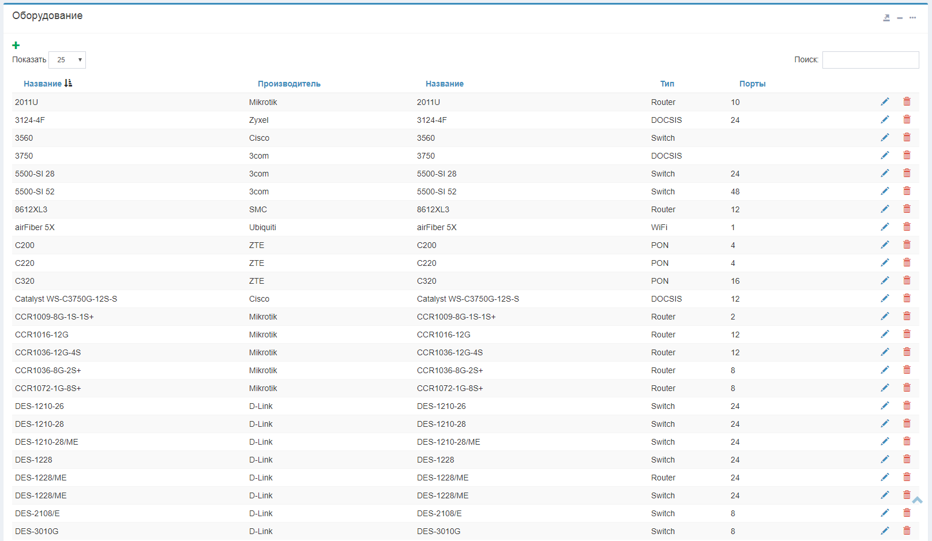932x541 pixels.
Task: Open the Показать rows-per-page dropdown
Action: pos(67,60)
